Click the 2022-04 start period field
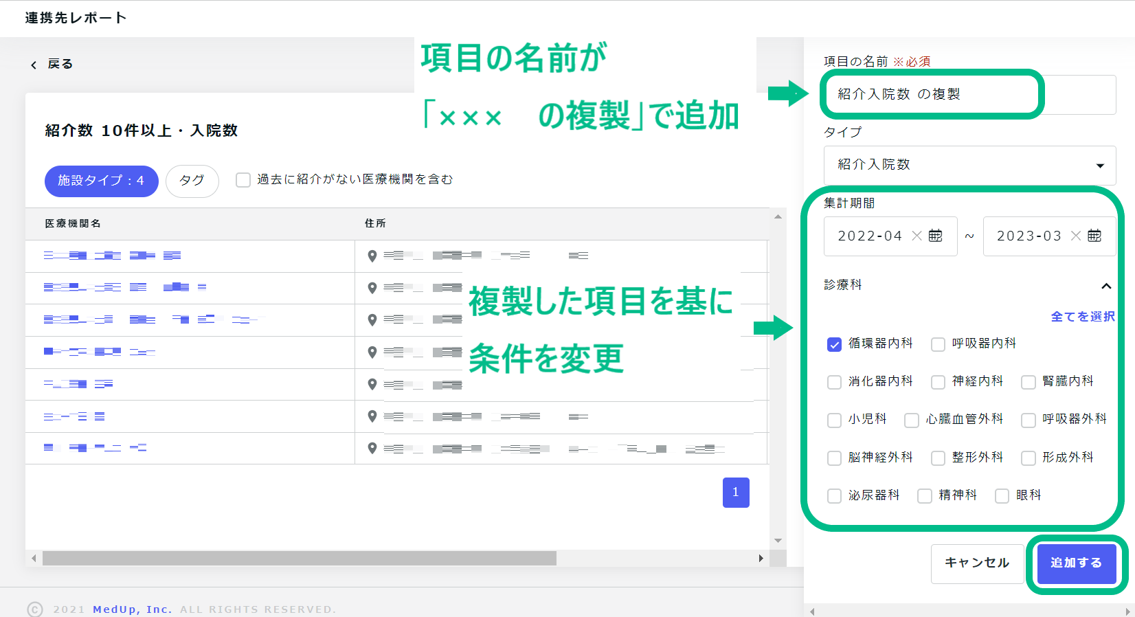 (x=890, y=236)
